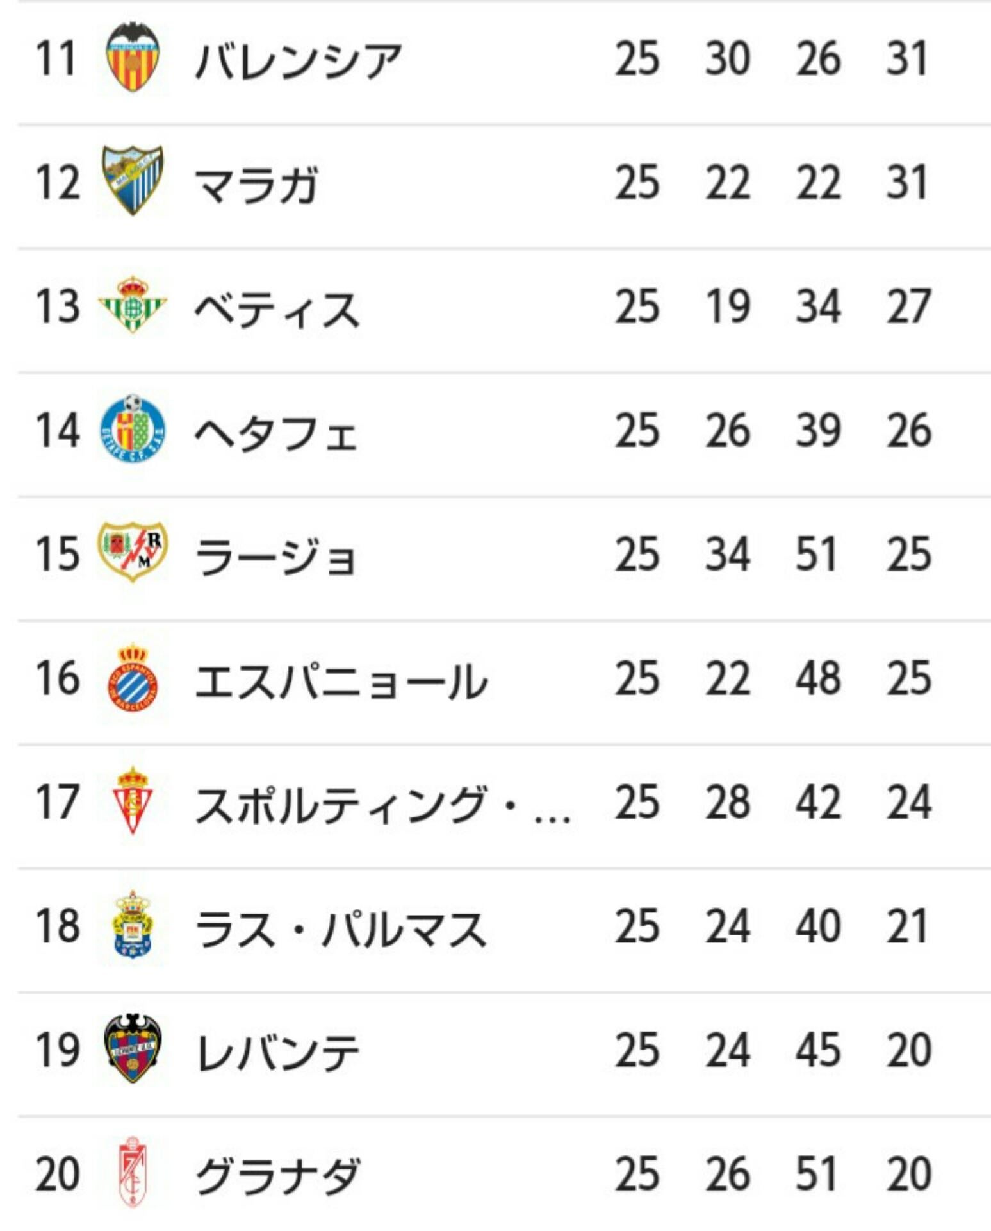The height and width of the screenshot is (1231, 991).
Task: Open the バレンシア team name link
Action: tap(299, 60)
